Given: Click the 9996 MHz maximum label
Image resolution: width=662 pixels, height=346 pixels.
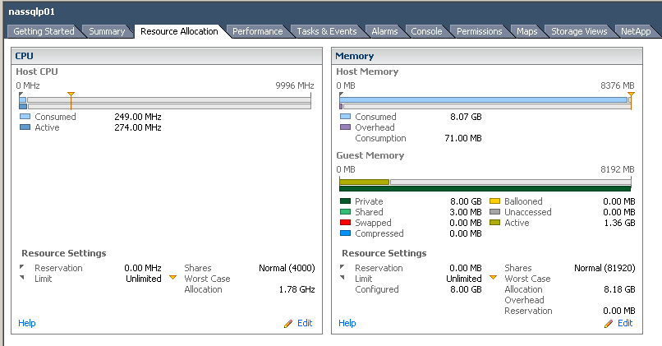Looking at the screenshot, I should click(295, 85).
